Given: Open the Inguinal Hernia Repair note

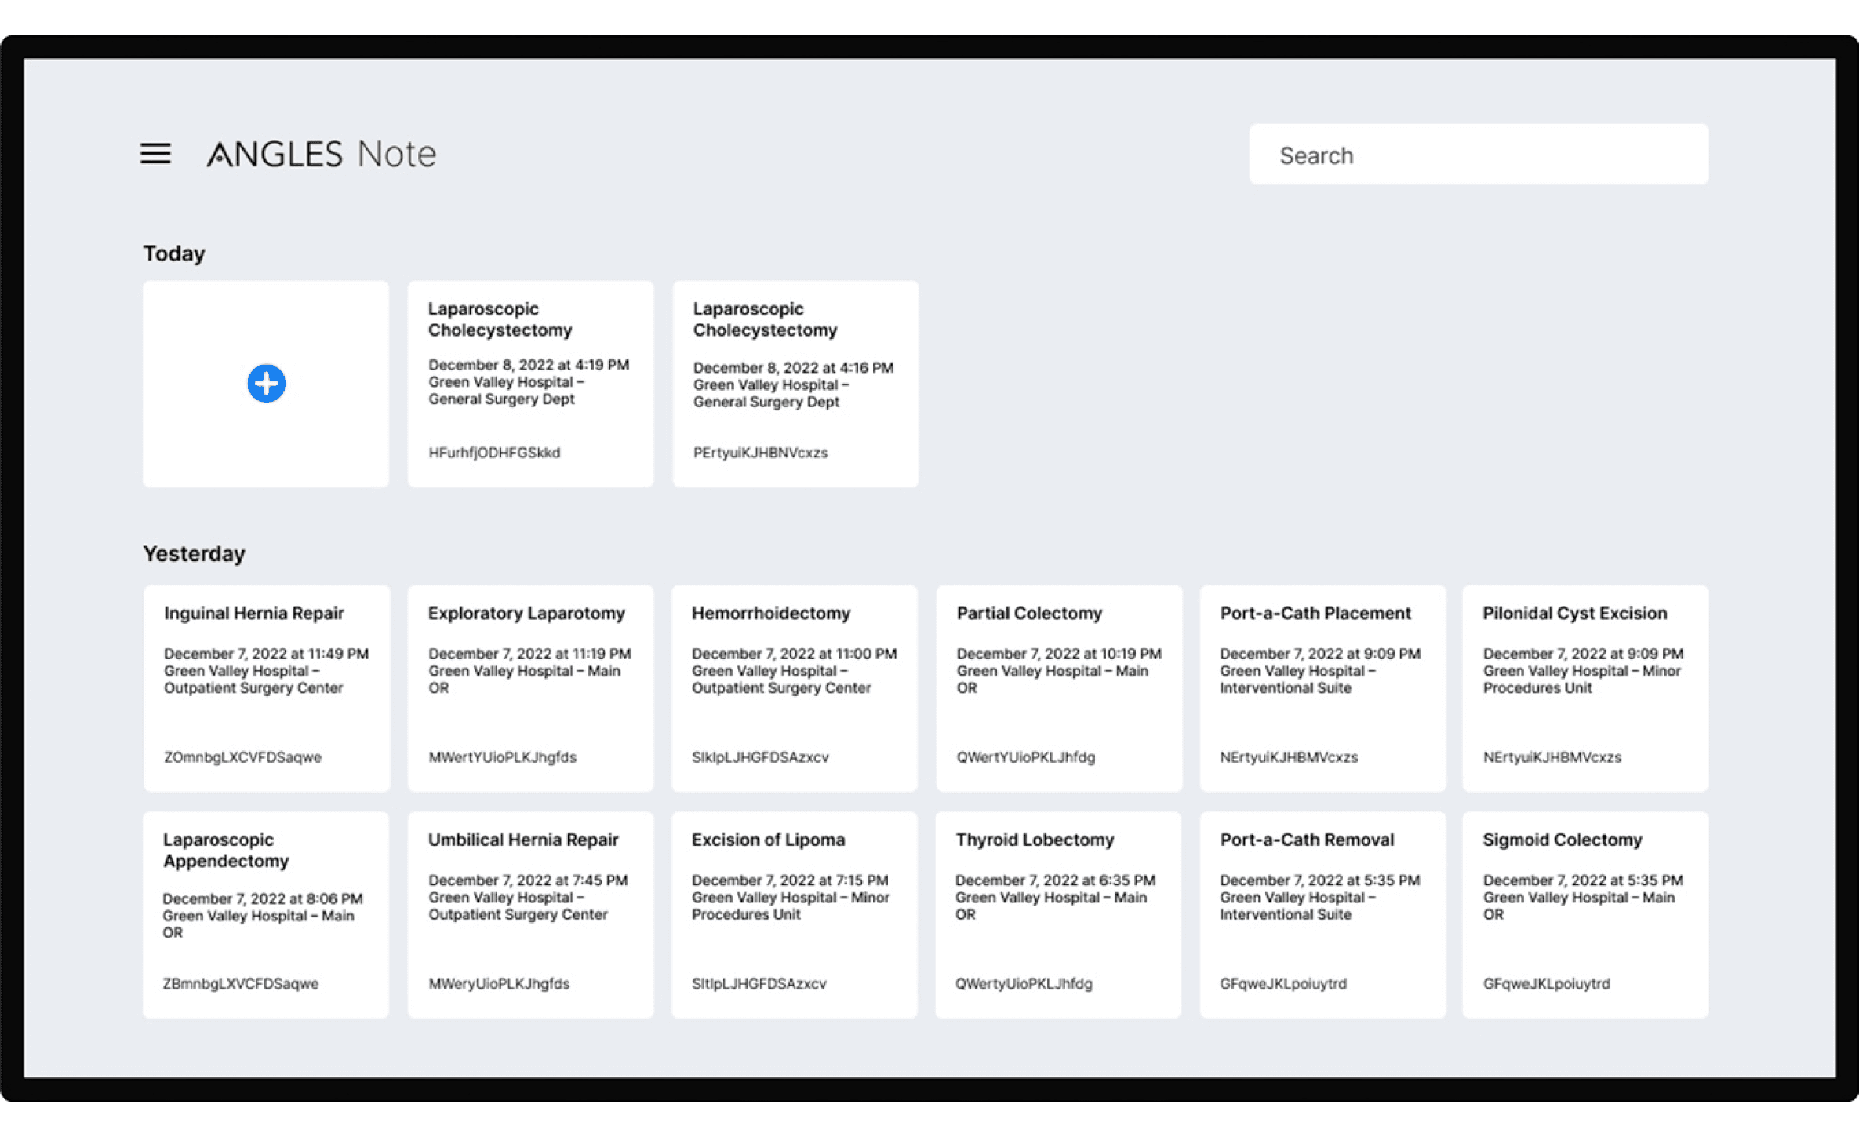Looking at the screenshot, I should coord(266,687).
